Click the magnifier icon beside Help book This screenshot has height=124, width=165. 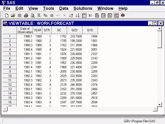(116, 16)
